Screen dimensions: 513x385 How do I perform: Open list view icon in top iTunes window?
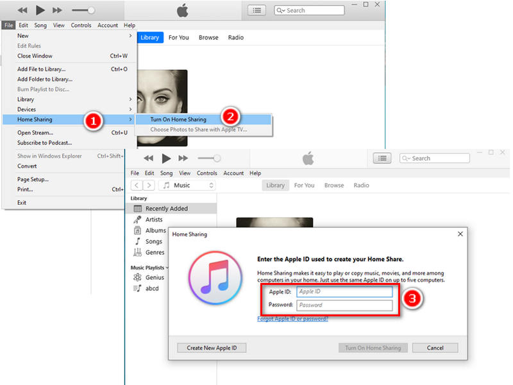[x=257, y=10]
